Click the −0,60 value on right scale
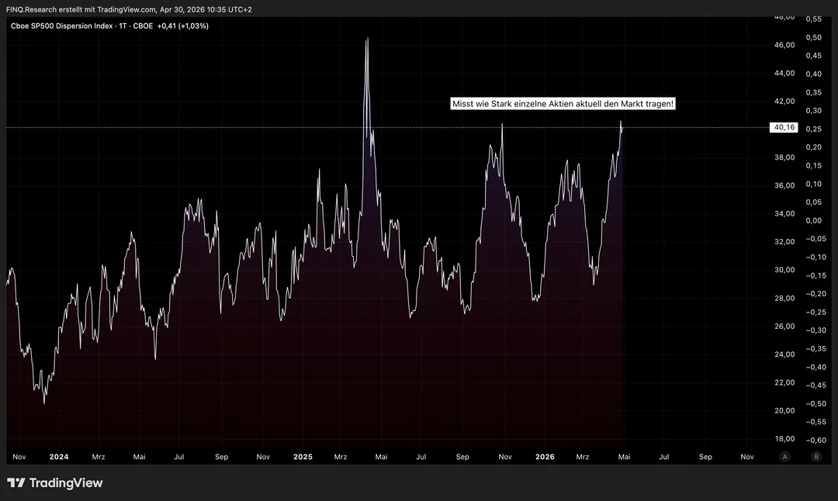838x501 pixels. pyautogui.click(x=814, y=440)
